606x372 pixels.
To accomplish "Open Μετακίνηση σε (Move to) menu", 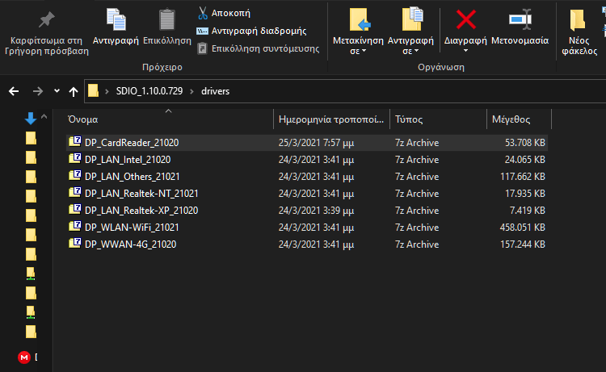I will pos(358,31).
